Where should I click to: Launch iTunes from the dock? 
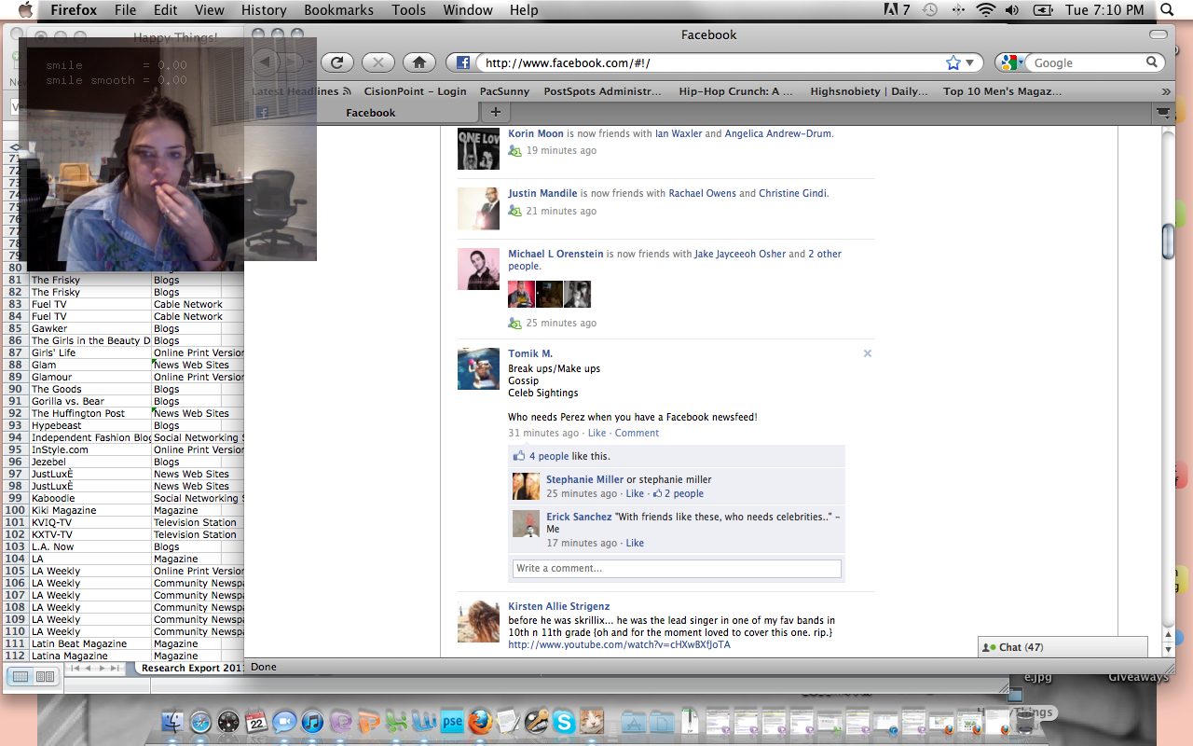tap(312, 722)
